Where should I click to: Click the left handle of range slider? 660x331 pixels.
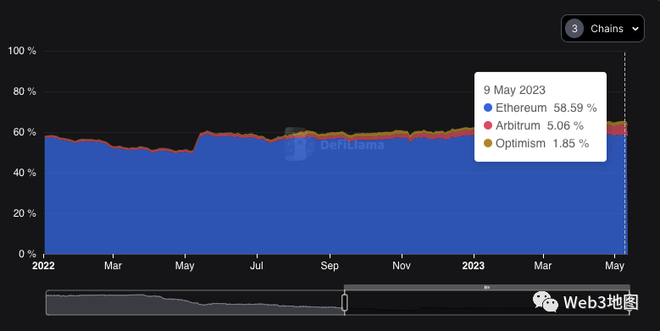344,302
